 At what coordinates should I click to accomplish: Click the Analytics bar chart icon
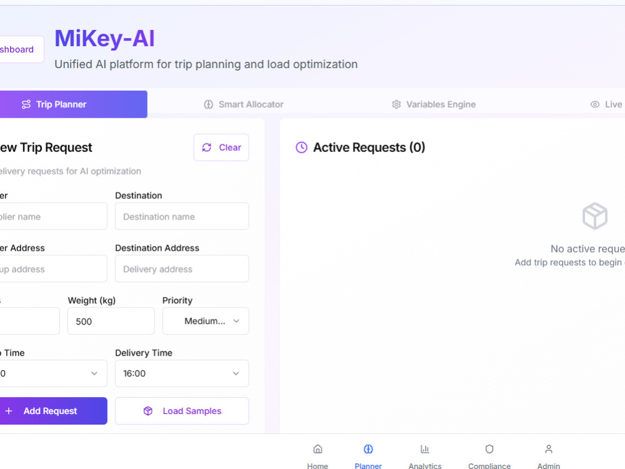425,449
